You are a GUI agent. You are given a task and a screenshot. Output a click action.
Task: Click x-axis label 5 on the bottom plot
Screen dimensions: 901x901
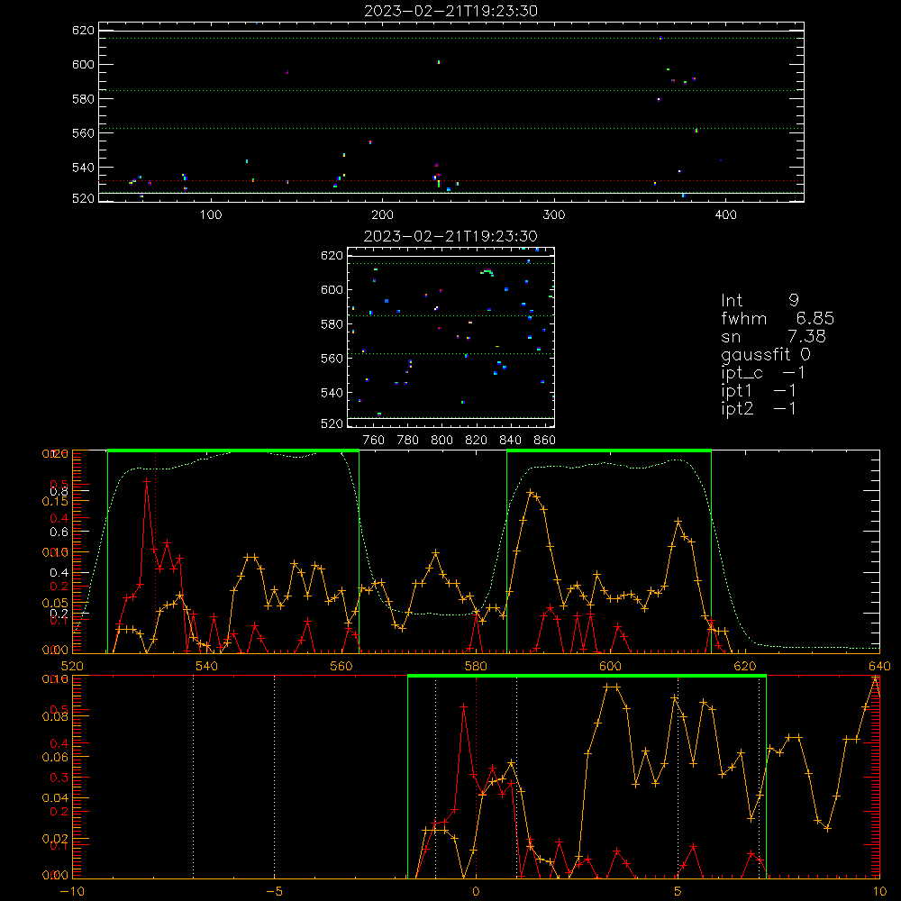point(678,891)
